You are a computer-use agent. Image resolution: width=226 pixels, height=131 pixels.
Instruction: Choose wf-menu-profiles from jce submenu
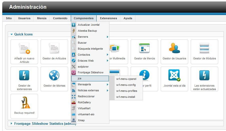(x=126, y=91)
